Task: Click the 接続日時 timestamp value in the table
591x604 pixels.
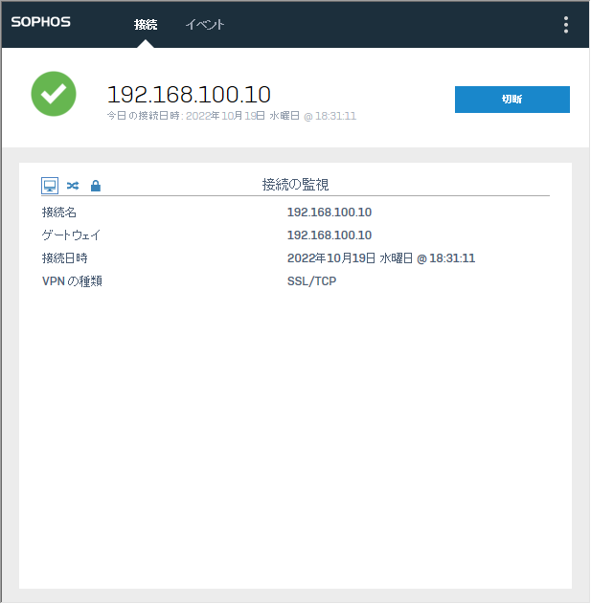Action: click(381, 258)
